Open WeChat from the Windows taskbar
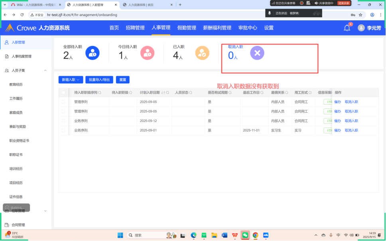Viewport: 386px width, 241px height. 245,235
